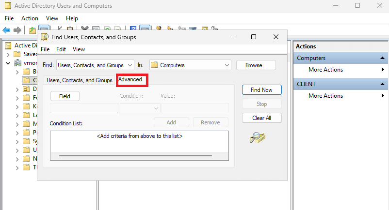Expand the tree folder starting with 'K'
Image resolution: width=389 pixels, height=210 pixels.
[17, 107]
